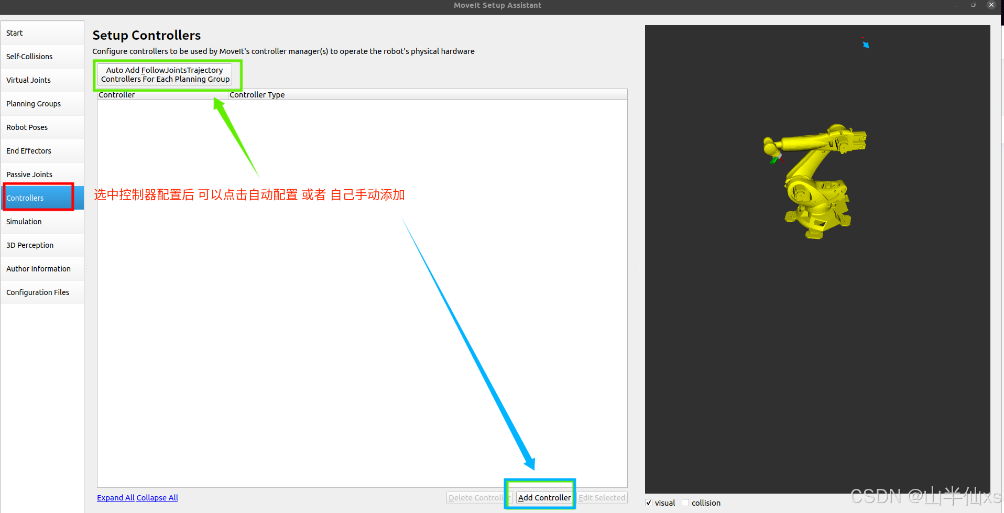Switch to 3D Perception page
This screenshot has height=513, width=1004.
(42, 245)
